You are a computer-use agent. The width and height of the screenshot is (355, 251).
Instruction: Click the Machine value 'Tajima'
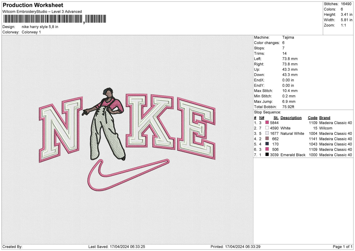[288, 38]
